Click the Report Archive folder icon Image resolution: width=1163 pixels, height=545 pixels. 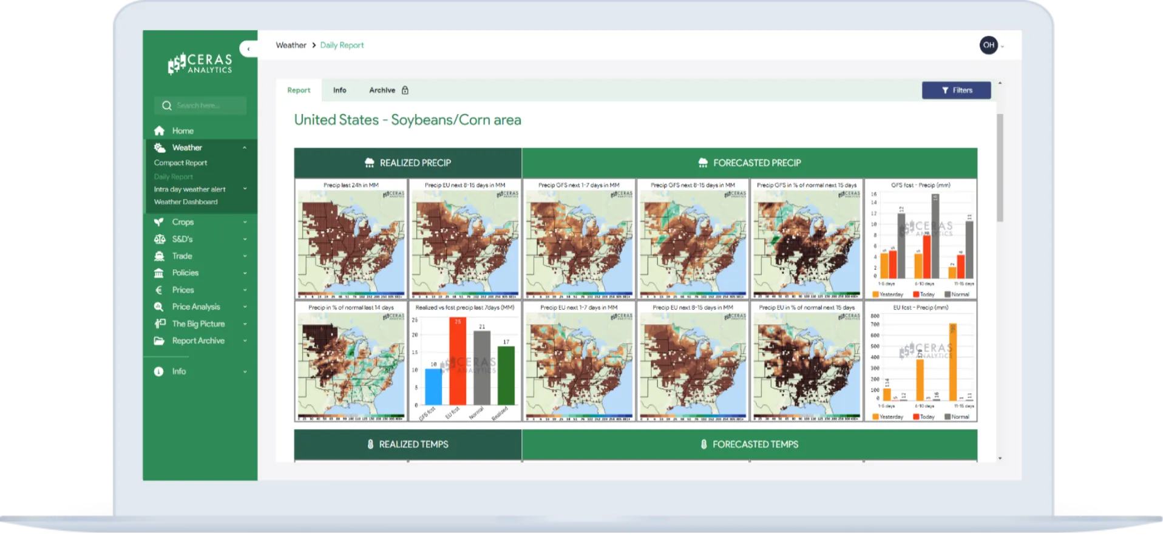coord(159,341)
